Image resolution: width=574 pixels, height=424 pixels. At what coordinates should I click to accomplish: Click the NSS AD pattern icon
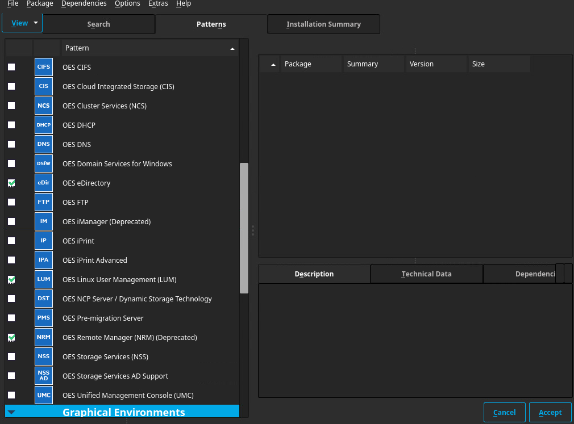point(44,376)
